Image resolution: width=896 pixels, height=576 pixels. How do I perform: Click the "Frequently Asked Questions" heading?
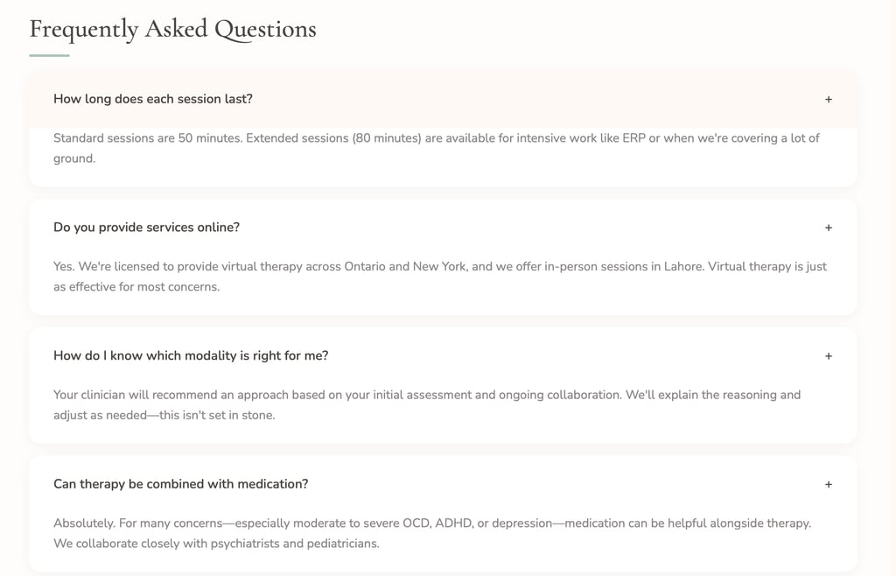pyautogui.click(x=172, y=29)
